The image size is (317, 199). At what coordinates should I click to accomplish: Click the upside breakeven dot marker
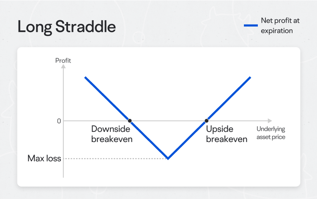tap(207, 121)
